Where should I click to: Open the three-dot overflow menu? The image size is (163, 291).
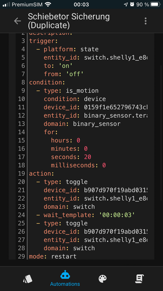point(146,21)
